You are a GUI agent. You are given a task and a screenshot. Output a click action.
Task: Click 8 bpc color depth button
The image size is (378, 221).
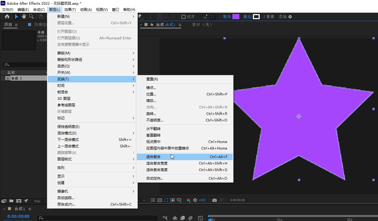pos(38,201)
